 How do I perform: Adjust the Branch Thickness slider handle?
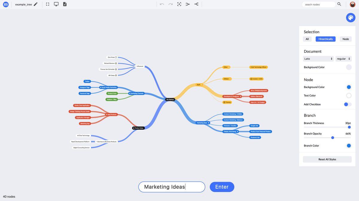[349, 127]
